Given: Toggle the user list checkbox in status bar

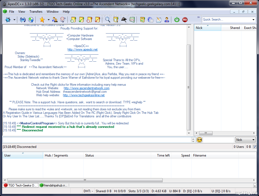Looking at the screenshot, I should click(255, 147).
